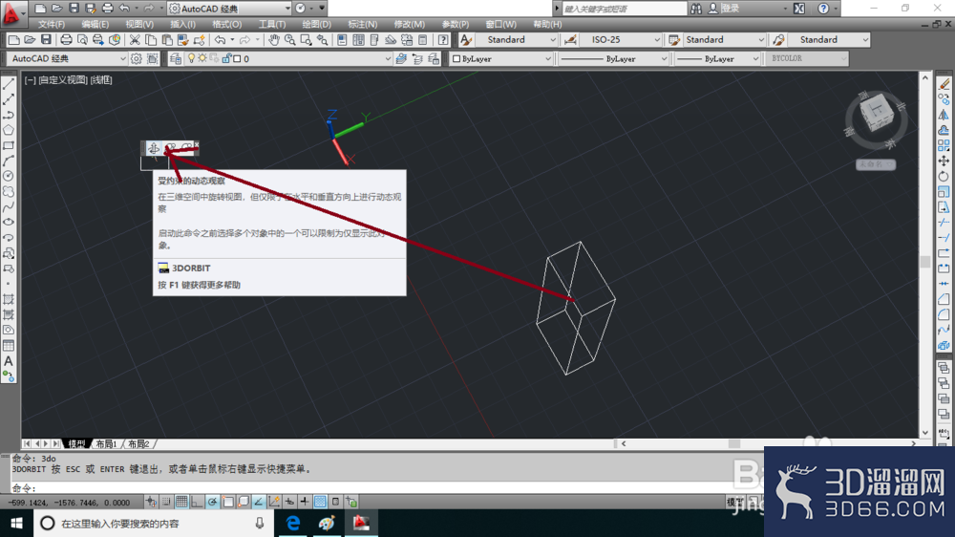Open the Standard text style dropdown
Viewport: 955px width, 537px height.
pyautogui.click(x=516, y=39)
